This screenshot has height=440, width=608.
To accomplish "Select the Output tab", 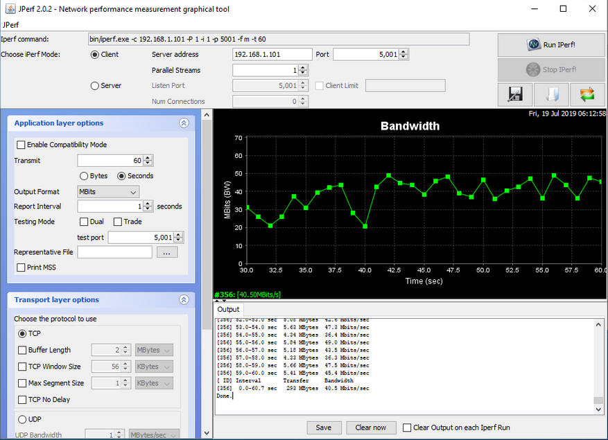I will coord(228,310).
